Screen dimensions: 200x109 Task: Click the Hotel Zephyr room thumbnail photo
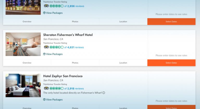[x=23, y=85]
